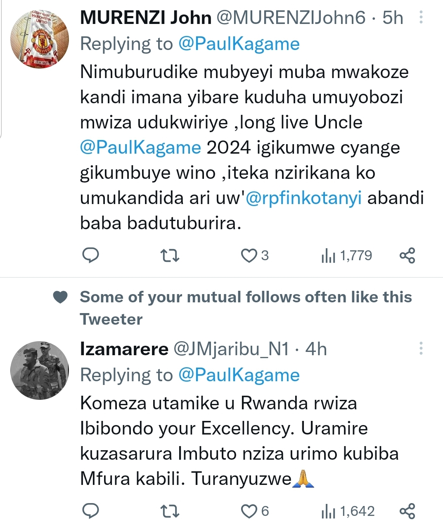View analytics for tweet with 1,779 views
The image size is (443, 532).
coord(328,256)
